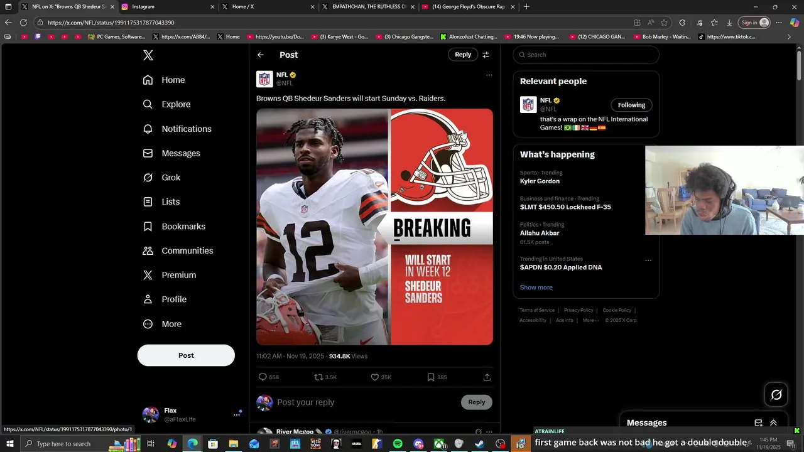Open the Terms of Service link

pyautogui.click(x=537, y=310)
